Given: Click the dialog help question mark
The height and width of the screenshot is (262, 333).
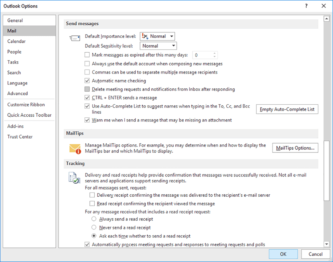Looking at the screenshot, I should coord(306,6).
